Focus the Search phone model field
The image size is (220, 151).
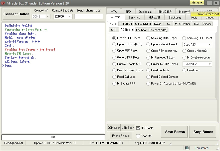pos(89,16)
